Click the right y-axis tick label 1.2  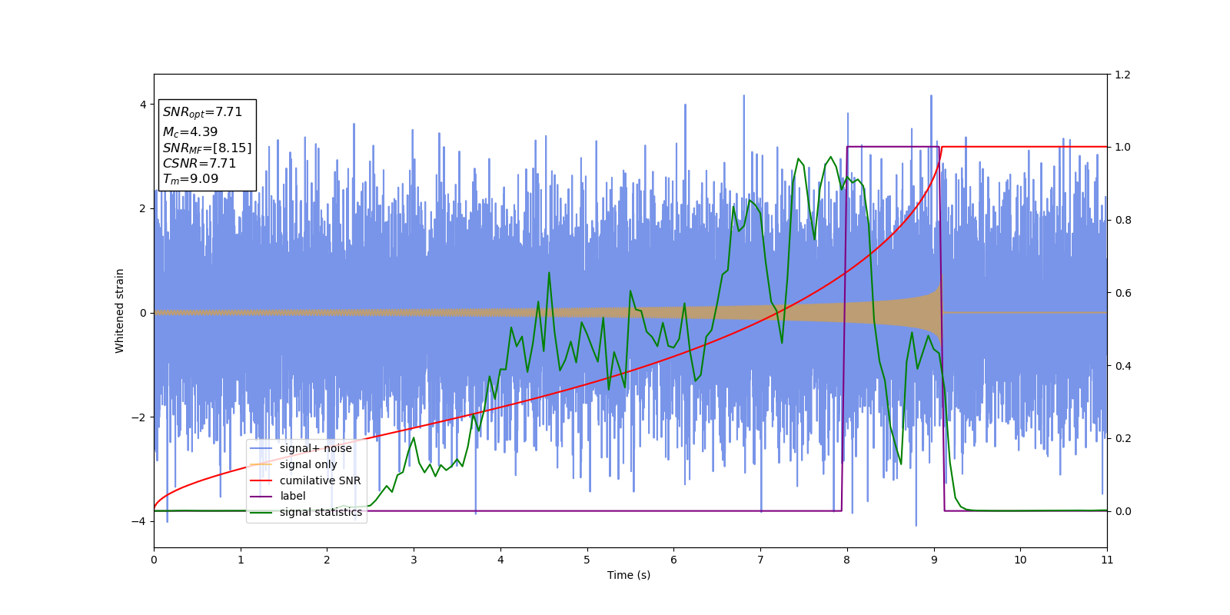[1122, 75]
